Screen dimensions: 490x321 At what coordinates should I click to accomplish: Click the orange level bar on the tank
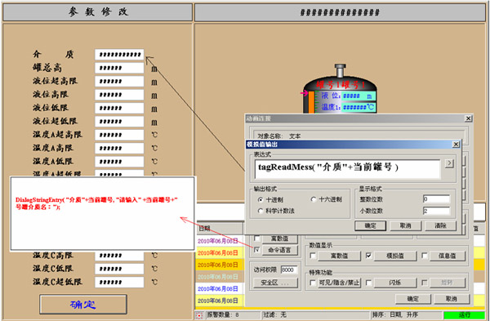(311, 102)
